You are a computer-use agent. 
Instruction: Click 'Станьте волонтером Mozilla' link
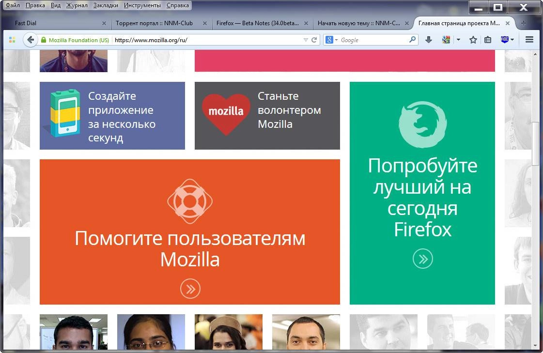tap(289, 110)
